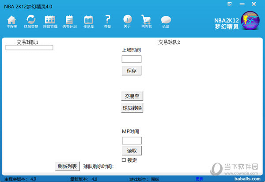This screenshot has height=182, width=265.
Task: Click the 交易球队1 selection box
Action: tap(29, 47)
